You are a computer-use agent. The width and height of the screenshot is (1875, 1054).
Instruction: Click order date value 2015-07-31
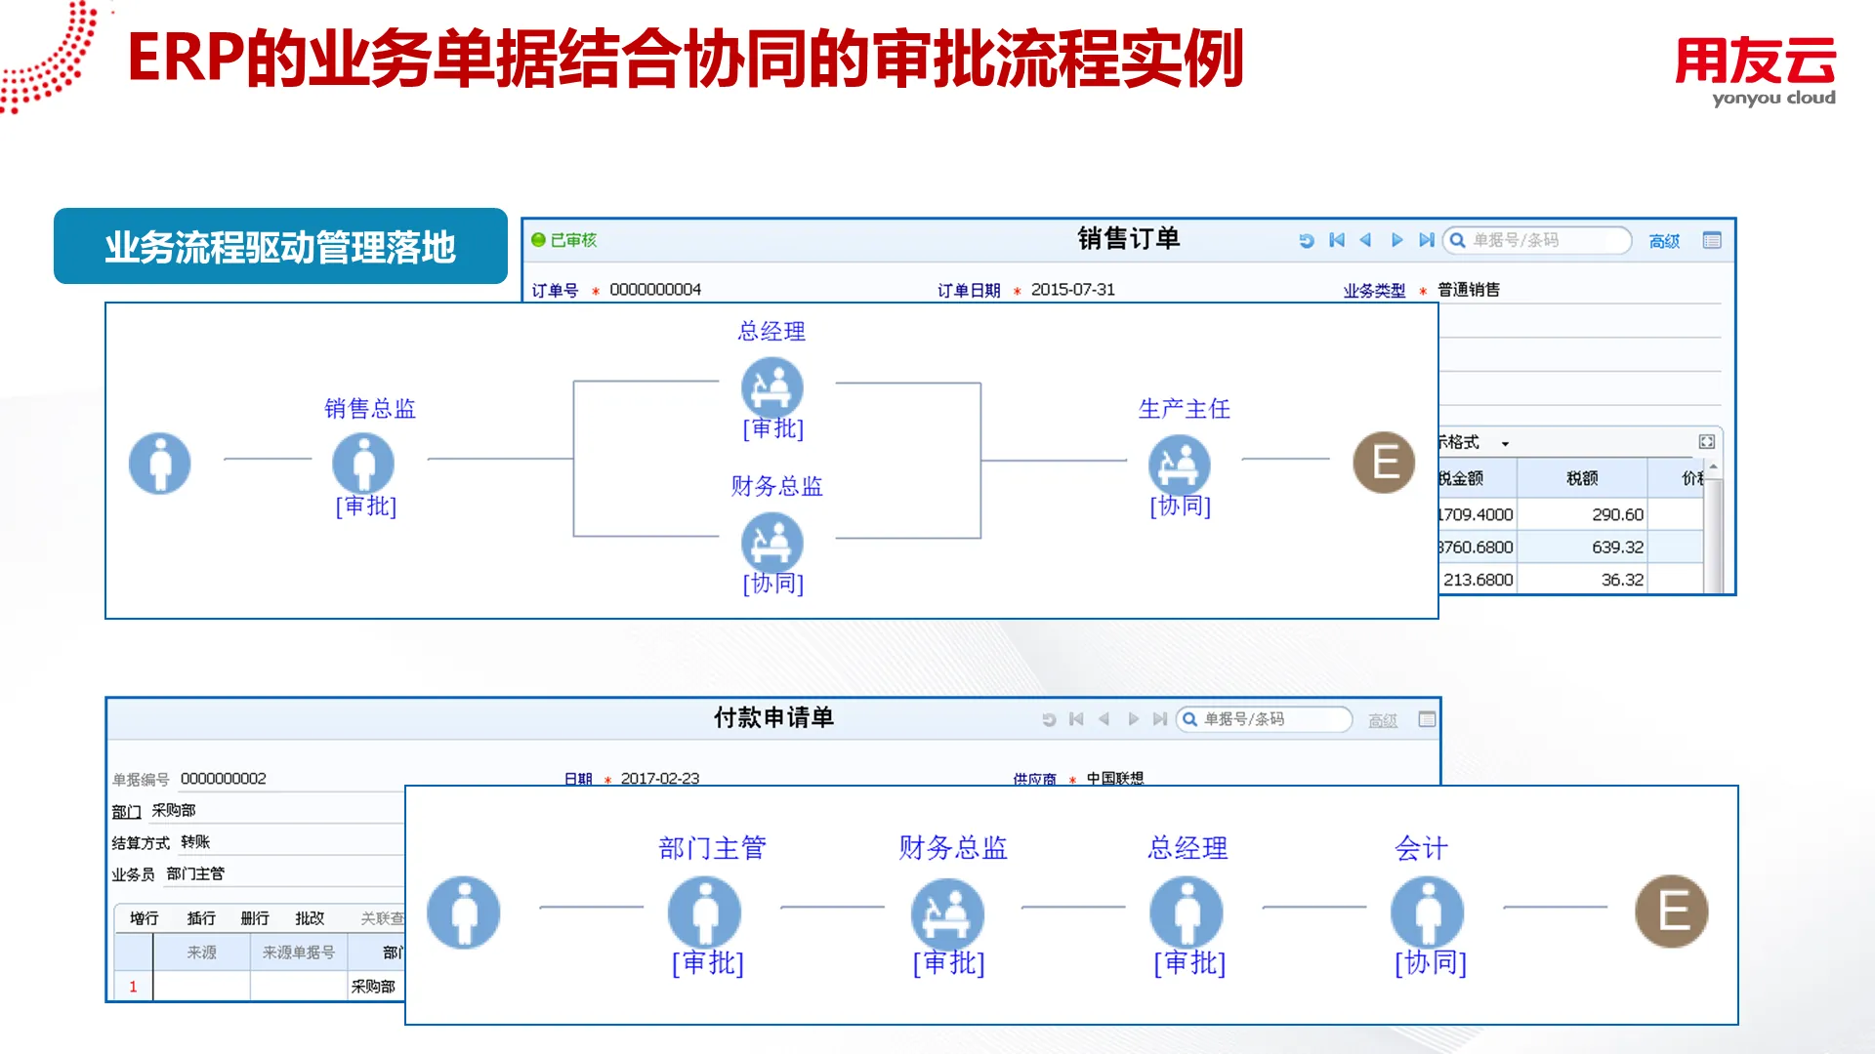1073,290
